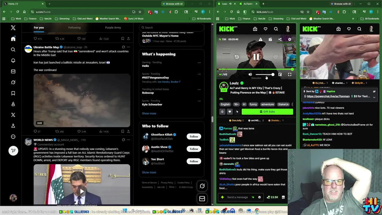Screen dimensions: 382x215
Task: Open more options for Helix trend
Action: (199, 63)
